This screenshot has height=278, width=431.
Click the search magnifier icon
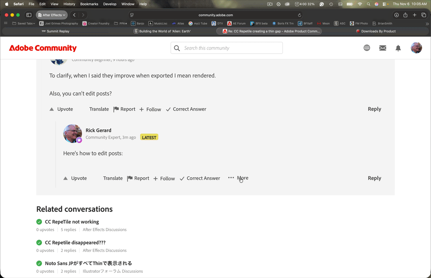point(177,48)
